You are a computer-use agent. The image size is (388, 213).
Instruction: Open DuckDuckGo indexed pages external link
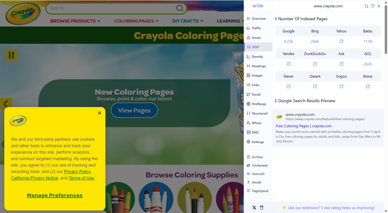click(315, 64)
